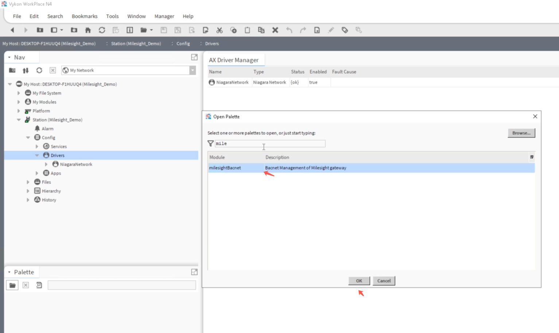559x333 pixels.
Task: Click Cancel in Open Palette dialog
Action: (x=384, y=281)
